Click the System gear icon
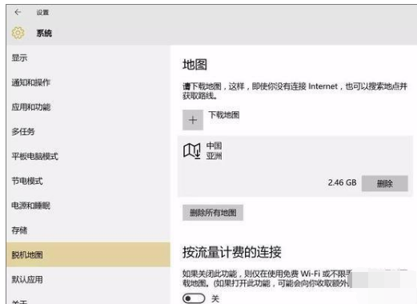This screenshot has width=417, height=304. pyautogui.click(x=18, y=33)
